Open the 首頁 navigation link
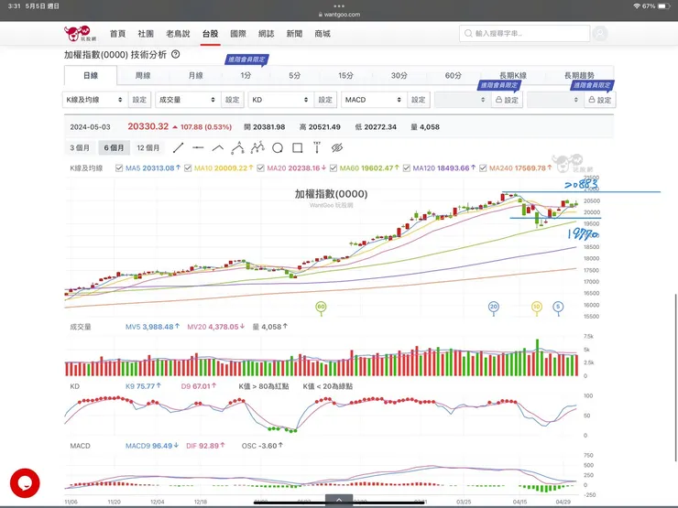The width and height of the screenshot is (678, 508). pos(117,34)
